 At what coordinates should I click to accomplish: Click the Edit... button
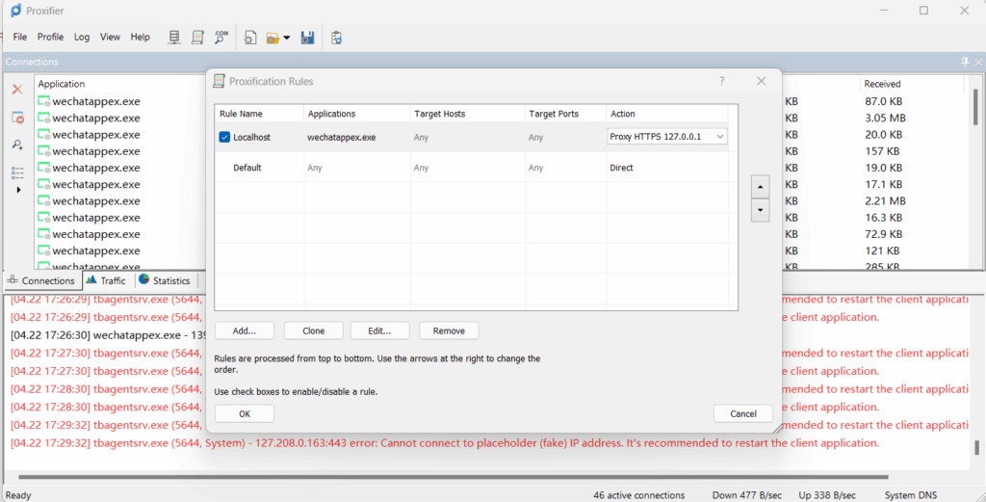pos(378,330)
